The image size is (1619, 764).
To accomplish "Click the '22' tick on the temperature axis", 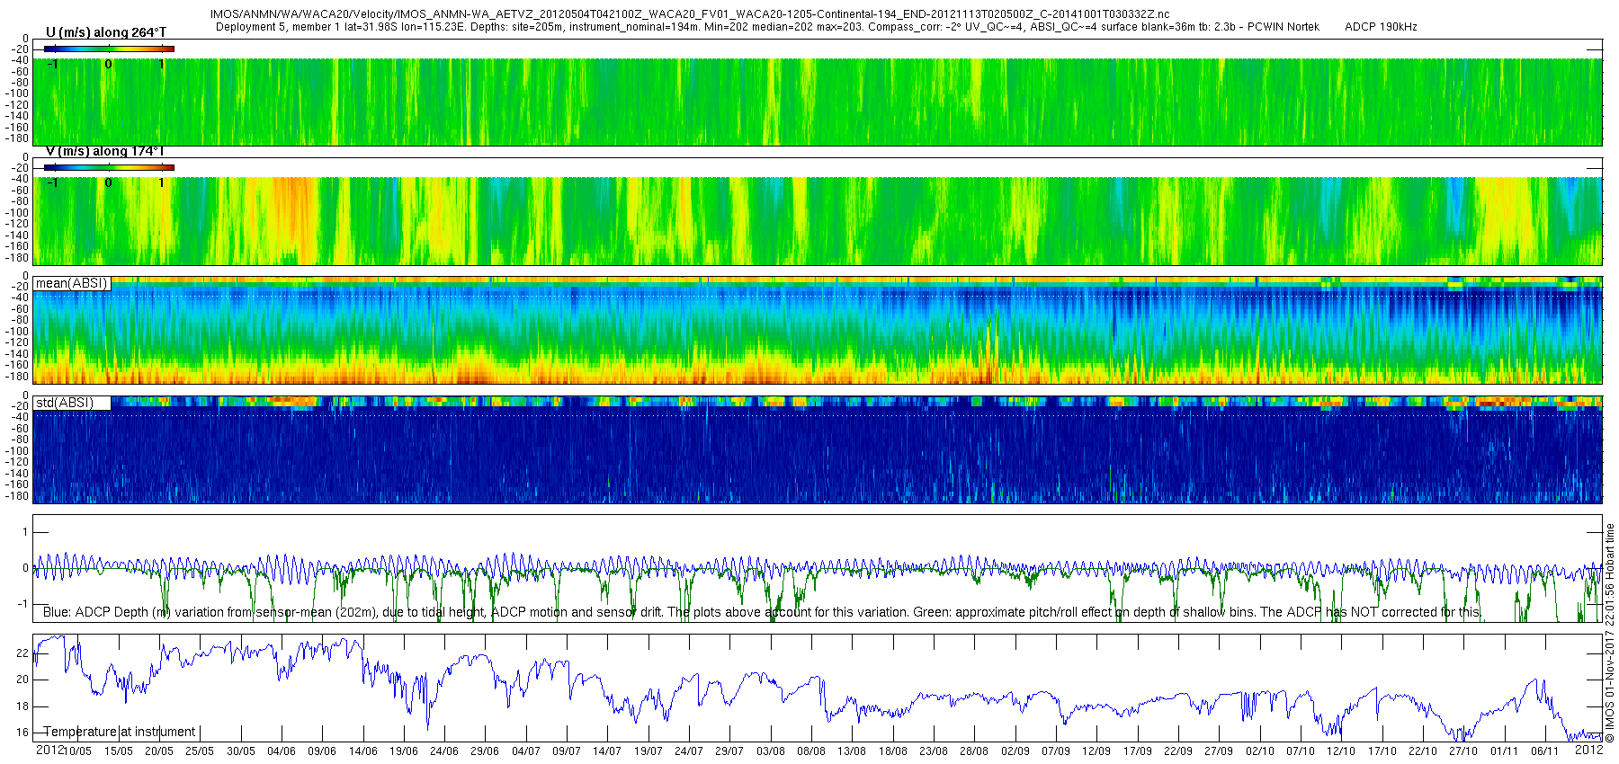I will (x=22, y=653).
